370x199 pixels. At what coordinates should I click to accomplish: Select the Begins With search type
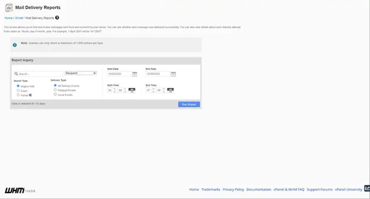click(x=18, y=86)
